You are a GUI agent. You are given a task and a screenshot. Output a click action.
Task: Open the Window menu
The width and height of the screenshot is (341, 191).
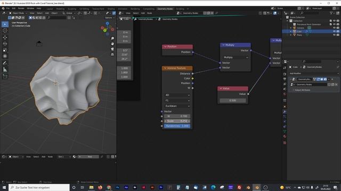point(30,8)
